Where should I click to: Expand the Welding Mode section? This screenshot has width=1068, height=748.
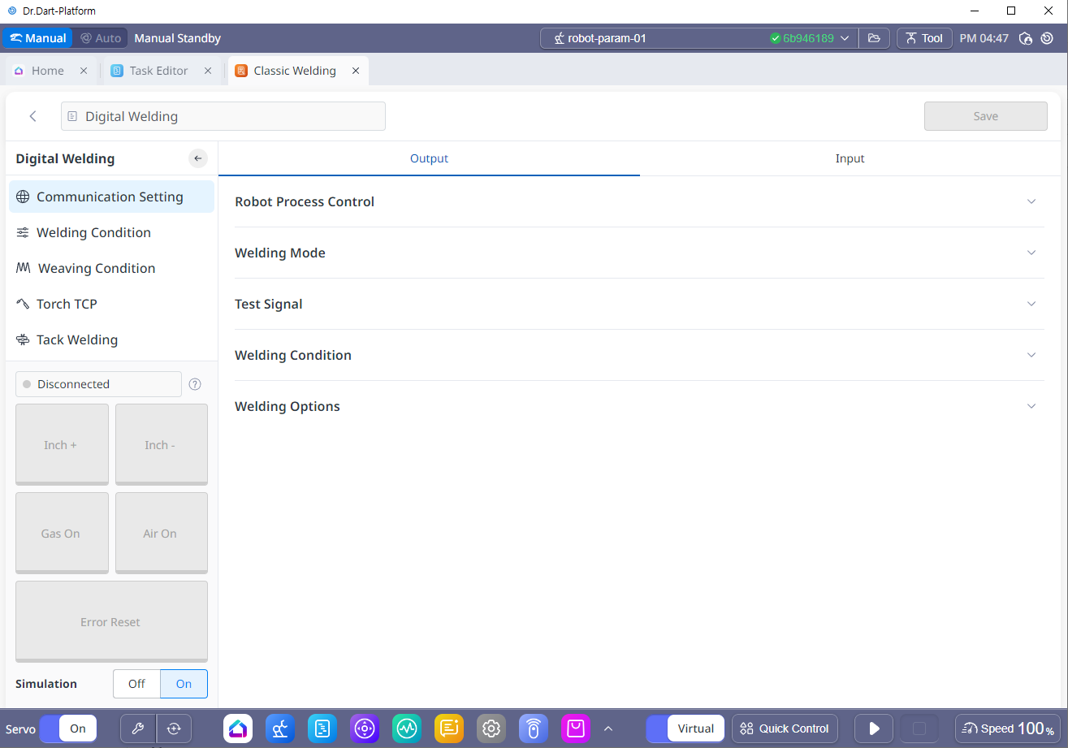pyautogui.click(x=638, y=253)
